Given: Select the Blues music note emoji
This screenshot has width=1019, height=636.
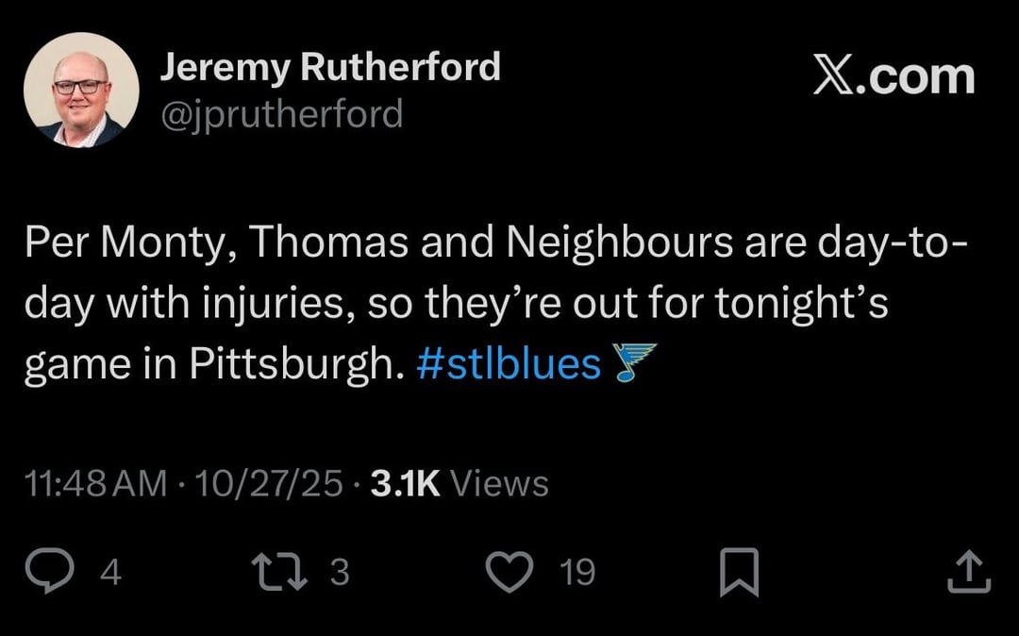Looking at the screenshot, I should (x=639, y=362).
